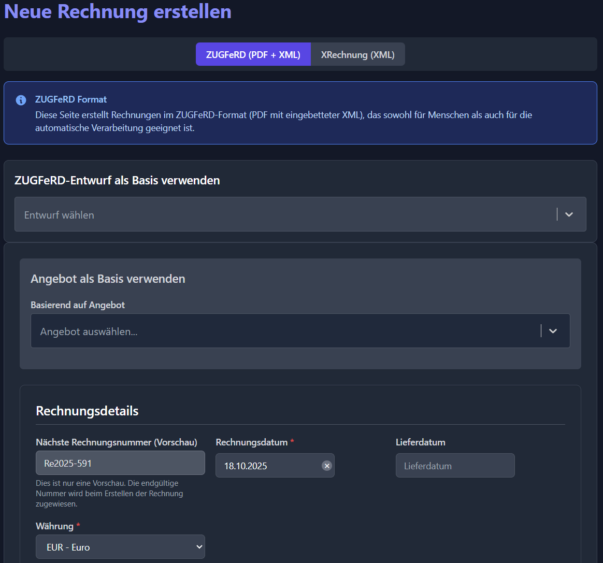603x563 pixels.
Task: Click the chevron on Entwurf wählen selector
Action: [x=569, y=214]
